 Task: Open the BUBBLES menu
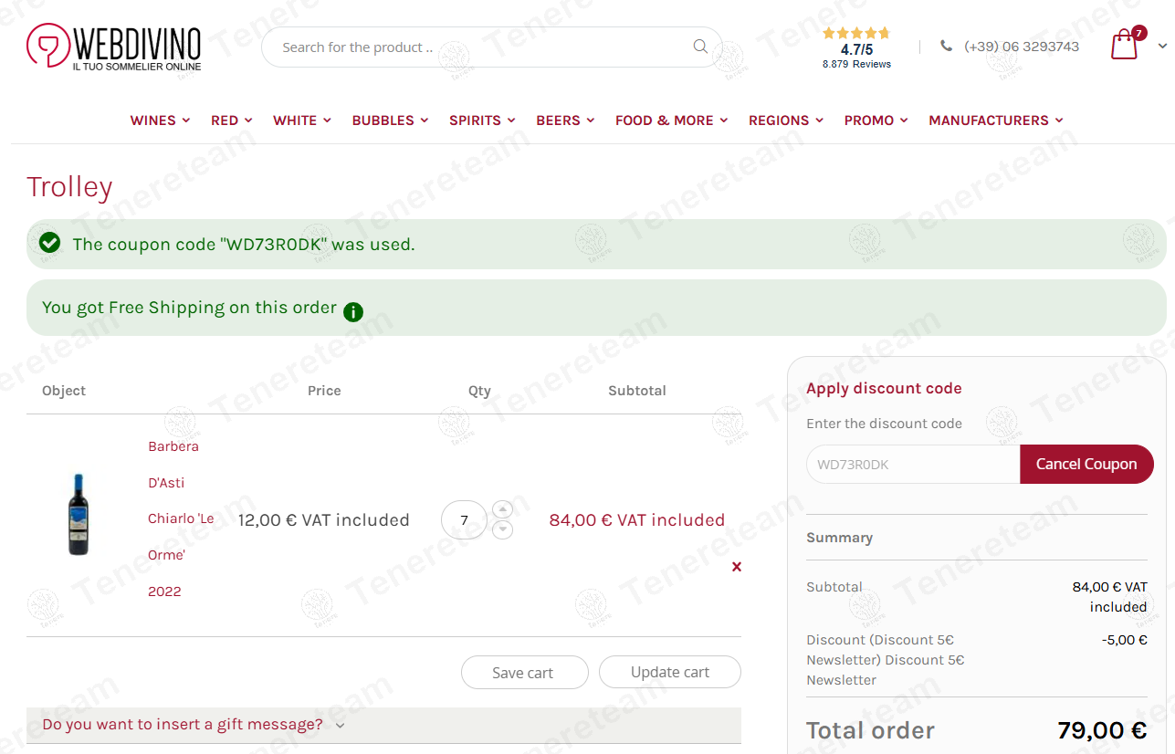click(x=390, y=120)
